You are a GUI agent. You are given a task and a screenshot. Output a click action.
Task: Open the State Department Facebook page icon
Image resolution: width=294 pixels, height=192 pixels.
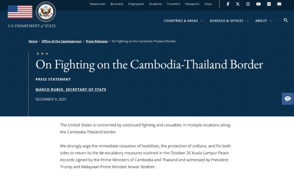coord(228,4)
